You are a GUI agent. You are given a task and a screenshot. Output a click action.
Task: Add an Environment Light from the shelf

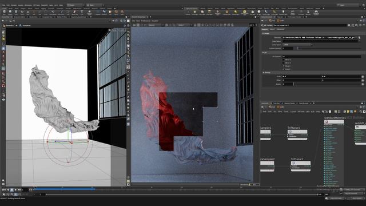[x=244, y=13]
